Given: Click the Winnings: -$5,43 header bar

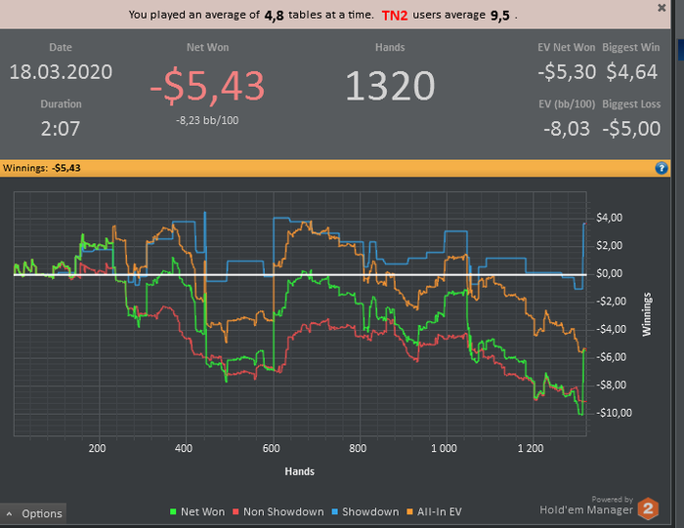Looking at the screenshot, I should pyautogui.click(x=335, y=168).
